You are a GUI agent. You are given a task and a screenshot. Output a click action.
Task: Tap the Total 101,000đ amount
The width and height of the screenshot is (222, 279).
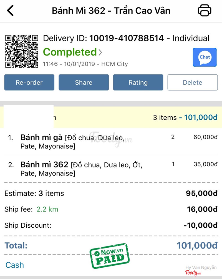[x=197, y=245]
